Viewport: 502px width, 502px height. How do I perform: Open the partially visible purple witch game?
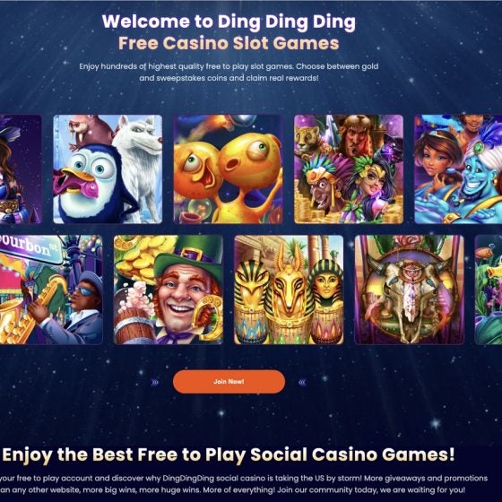coord(21,169)
